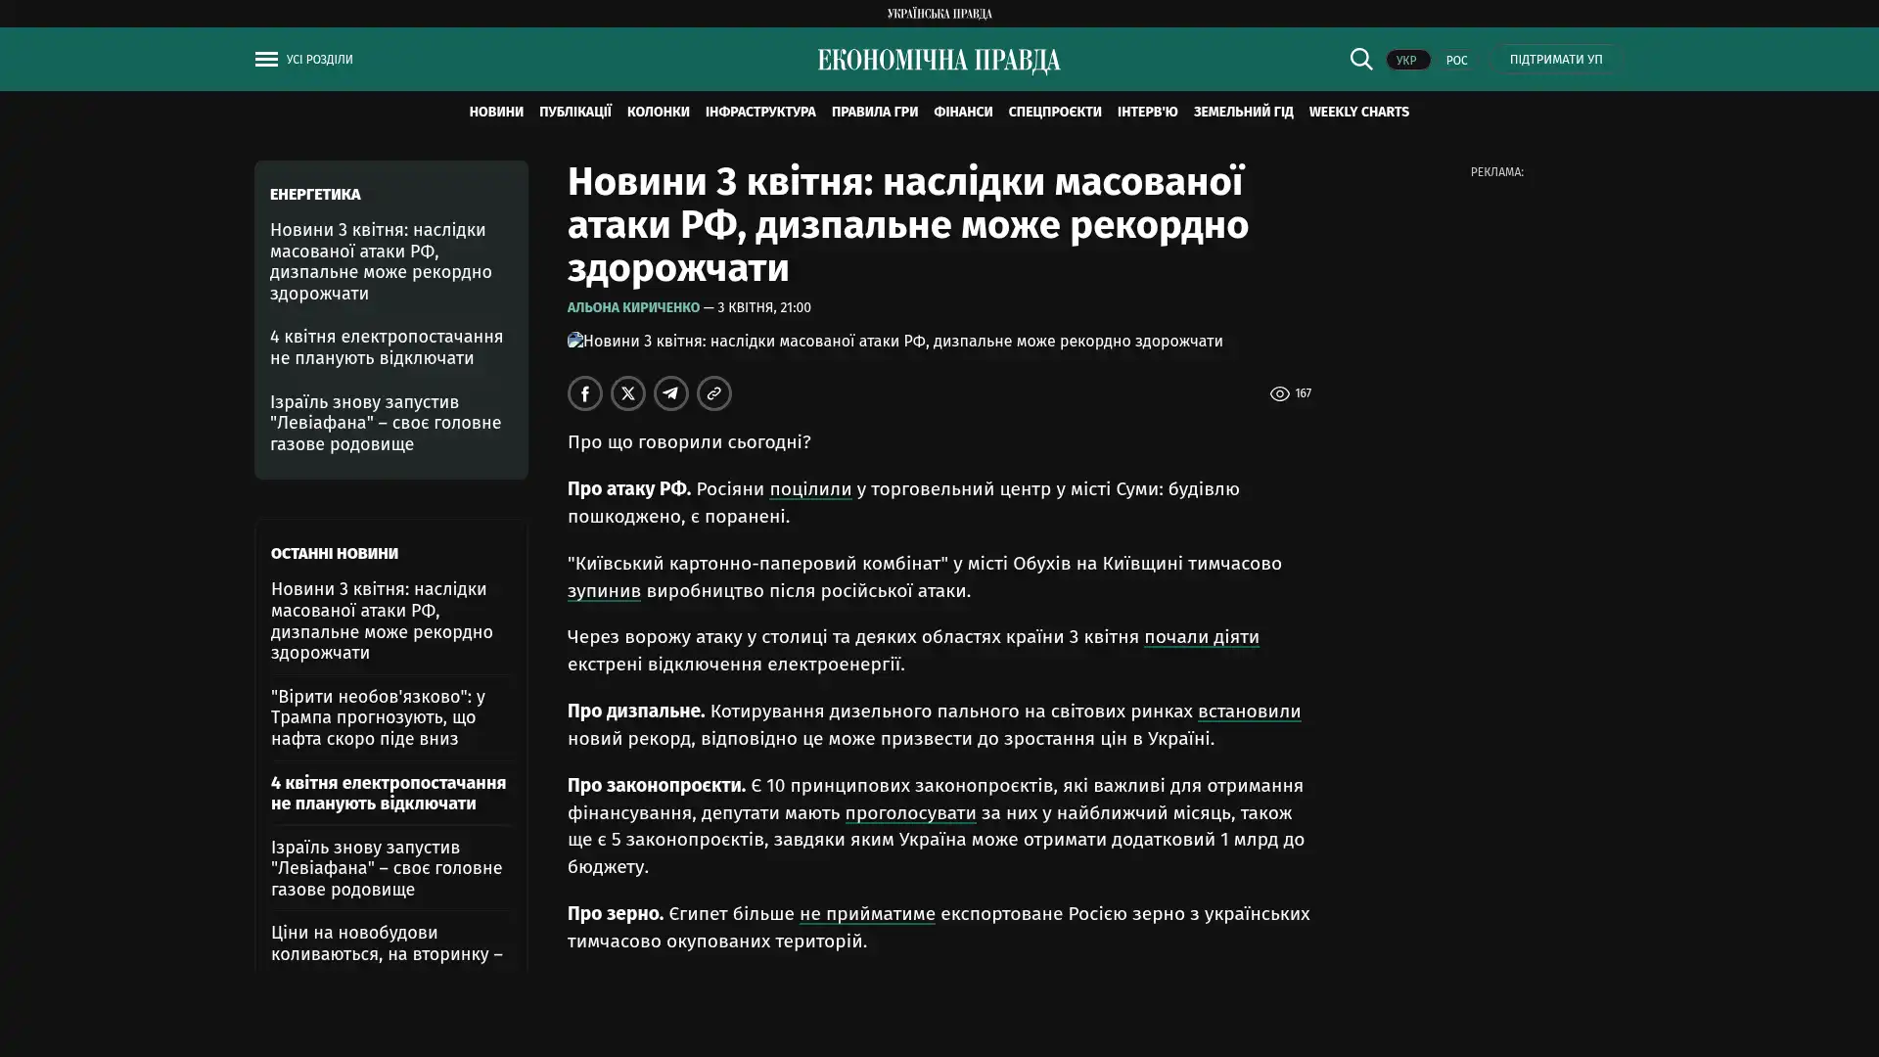Click the article header image placeholder

tap(894, 342)
